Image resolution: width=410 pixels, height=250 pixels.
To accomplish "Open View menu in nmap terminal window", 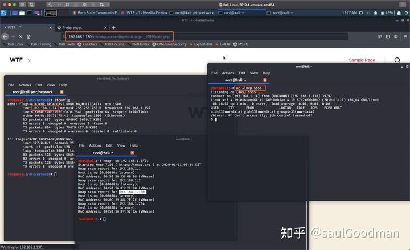I will tap(121, 145).
